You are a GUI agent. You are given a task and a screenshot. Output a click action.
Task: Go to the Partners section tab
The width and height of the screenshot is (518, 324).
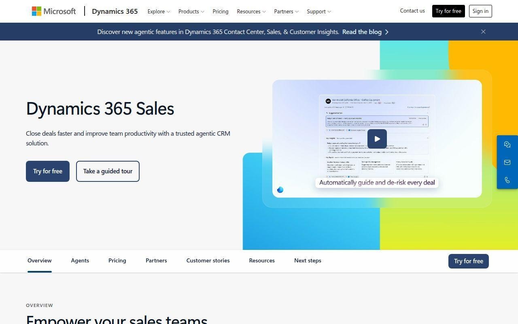(x=156, y=260)
